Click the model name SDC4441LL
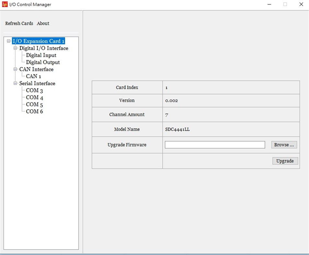 click(177, 129)
